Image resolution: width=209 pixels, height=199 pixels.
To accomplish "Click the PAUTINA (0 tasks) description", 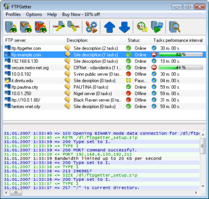I will pos(91,87).
